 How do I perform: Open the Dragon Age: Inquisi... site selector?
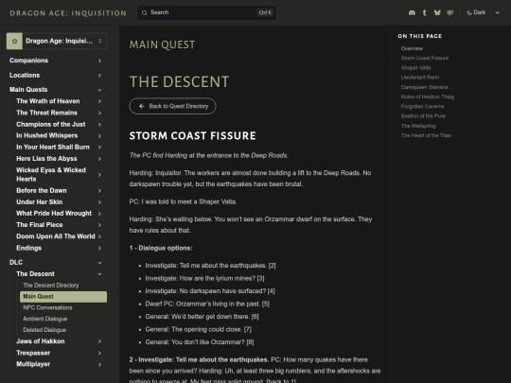coord(57,41)
